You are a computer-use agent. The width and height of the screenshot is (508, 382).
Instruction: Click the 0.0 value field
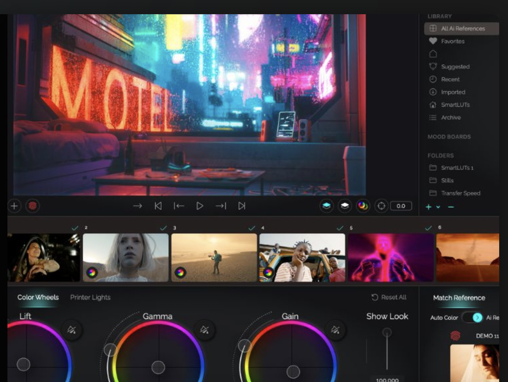point(401,206)
